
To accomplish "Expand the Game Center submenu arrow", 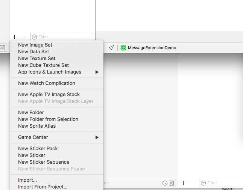I will pos(97,137).
